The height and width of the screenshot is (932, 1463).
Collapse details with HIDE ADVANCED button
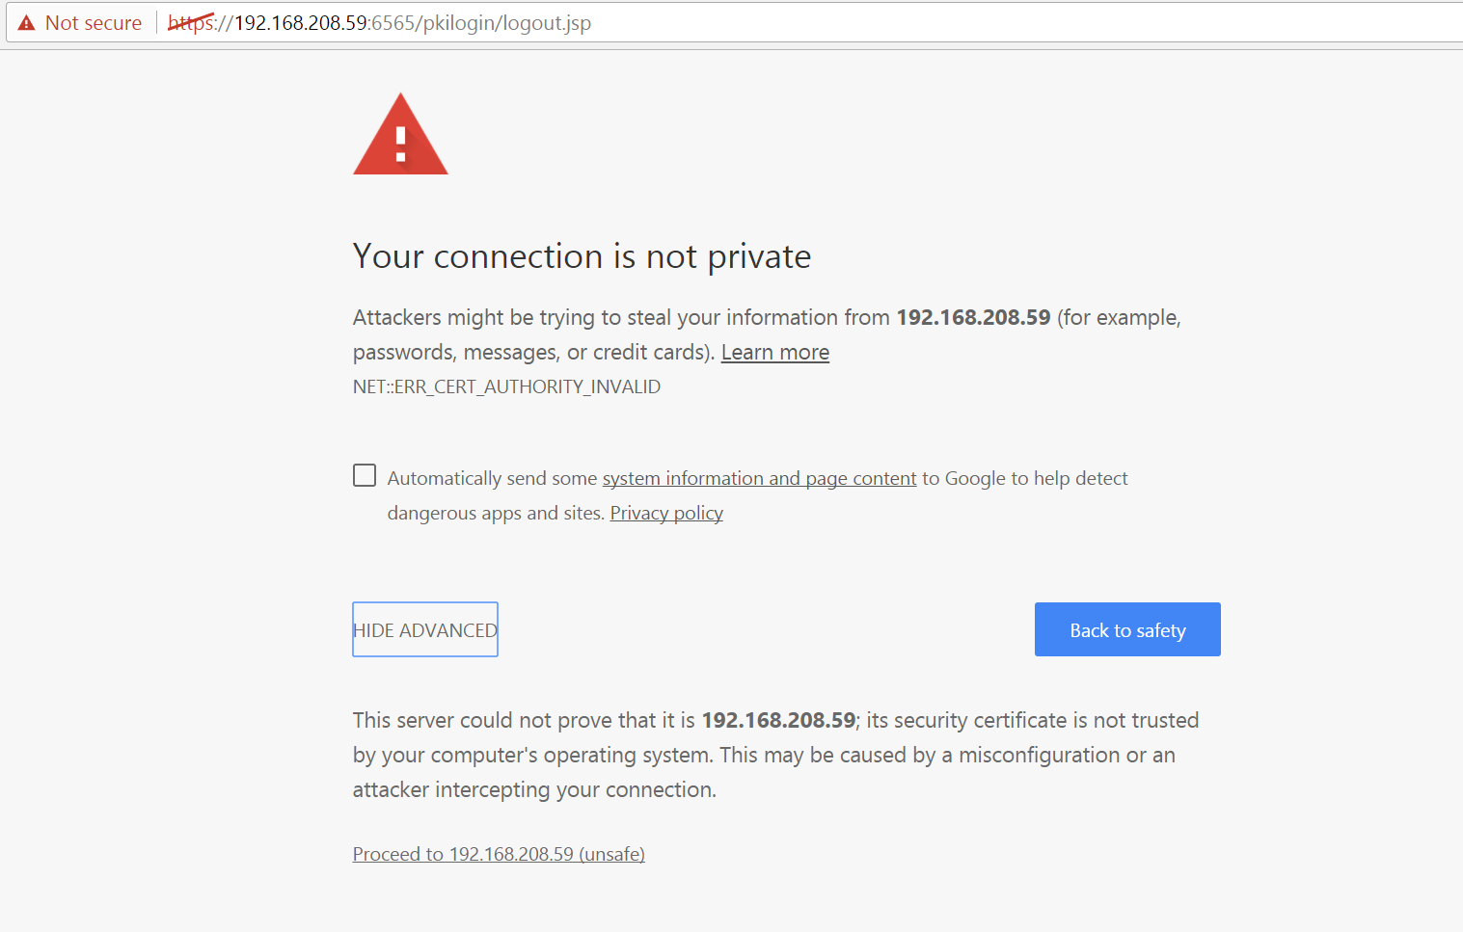(425, 630)
